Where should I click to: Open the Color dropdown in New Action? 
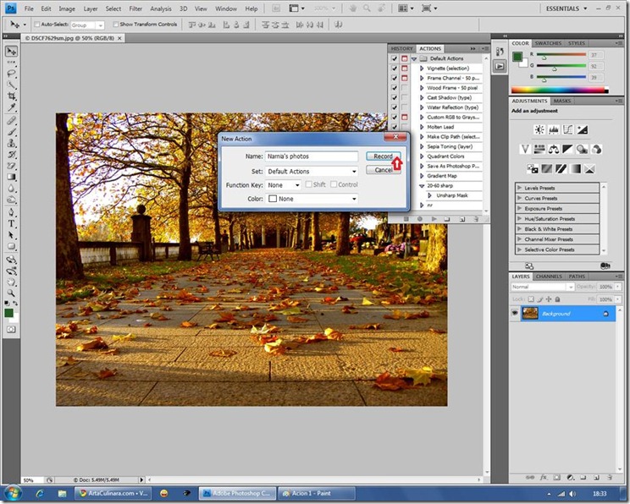pos(312,199)
